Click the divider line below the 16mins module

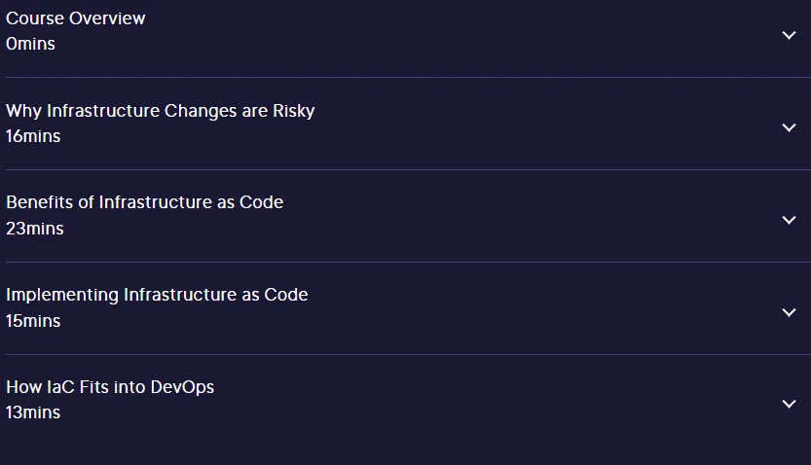(x=408, y=169)
